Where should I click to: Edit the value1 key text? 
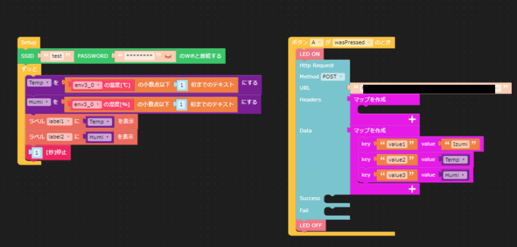tap(397, 144)
